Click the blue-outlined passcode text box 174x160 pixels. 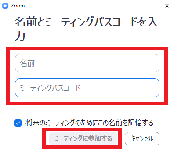pos(87,88)
